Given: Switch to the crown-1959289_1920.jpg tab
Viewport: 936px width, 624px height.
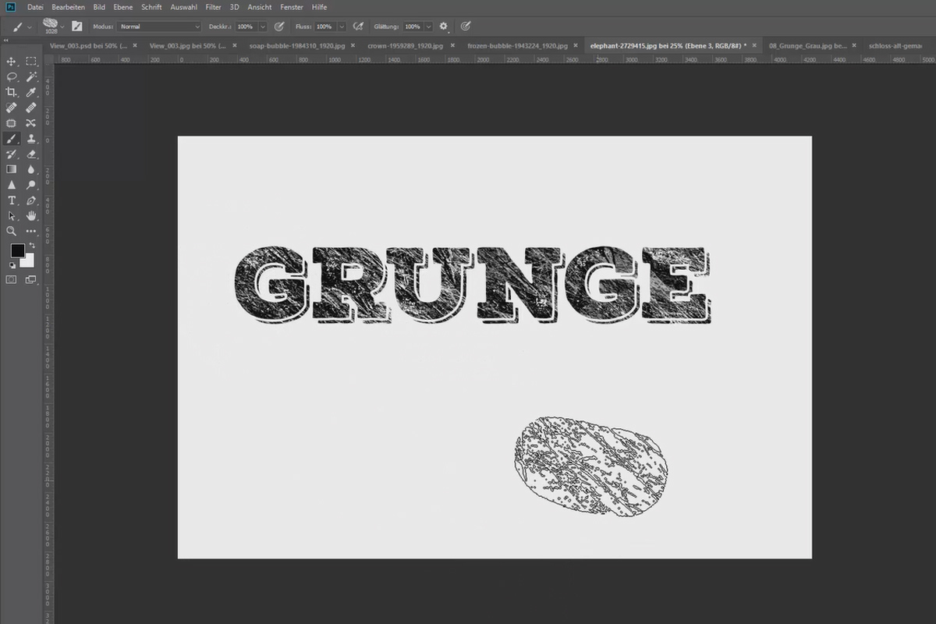Looking at the screenshot, I should pyautogui.click(x=406, y=46).
